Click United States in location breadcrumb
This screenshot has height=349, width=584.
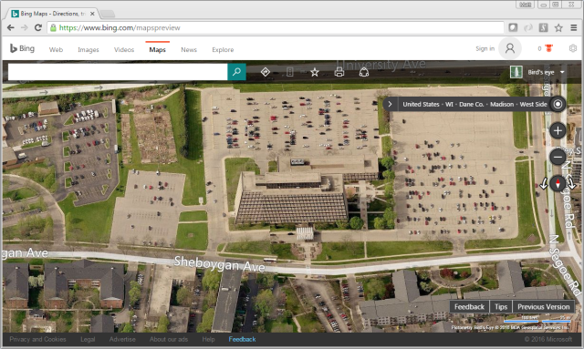[x=421, y=104]
